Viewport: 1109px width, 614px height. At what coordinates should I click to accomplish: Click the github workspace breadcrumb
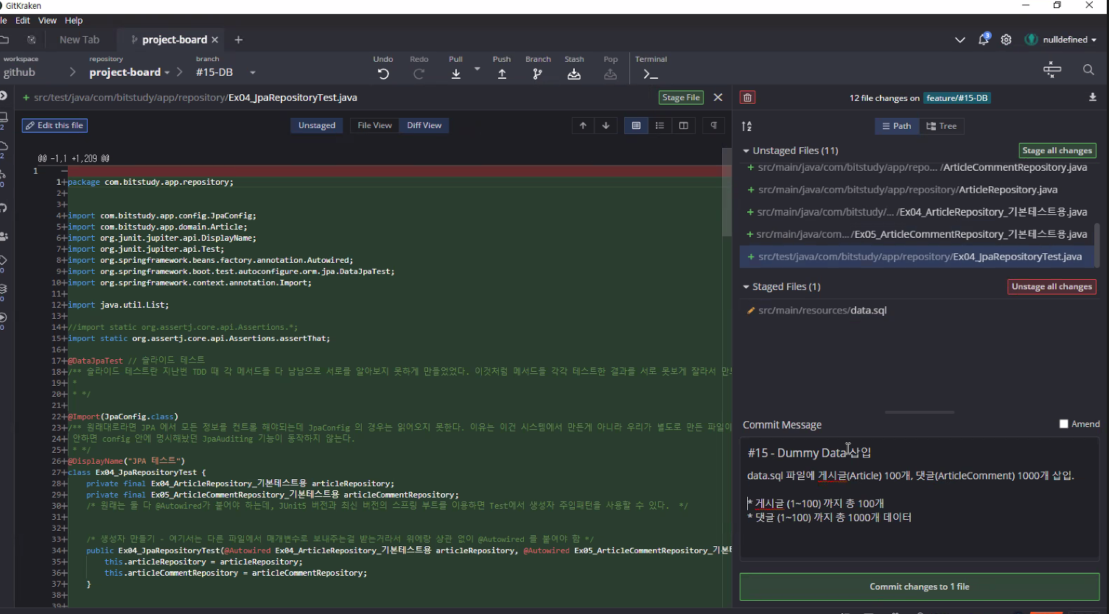19,72
